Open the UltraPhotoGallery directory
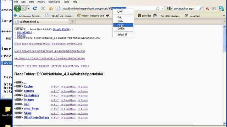 pyautogui.click(x=36, y=117)
